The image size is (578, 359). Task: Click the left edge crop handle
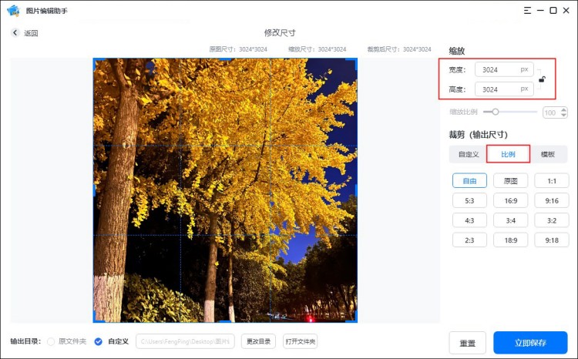94,190
